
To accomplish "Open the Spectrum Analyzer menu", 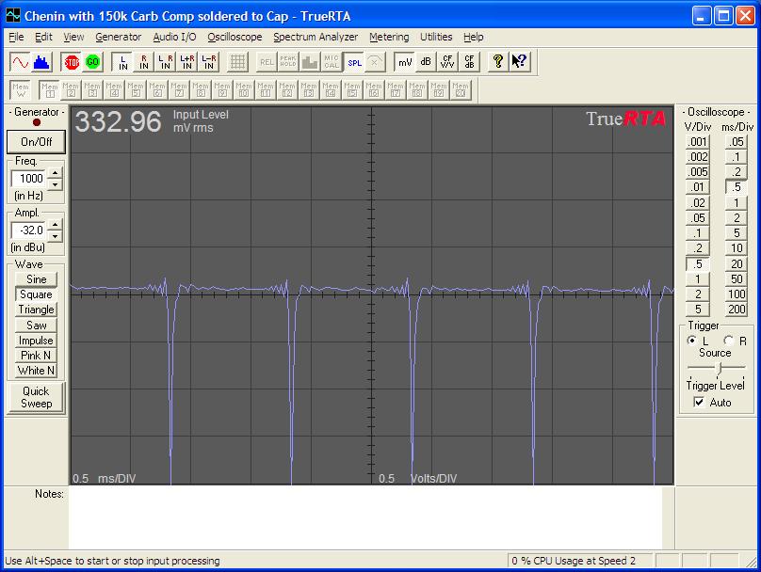I will pyautogui.click(x=316, y=37).
